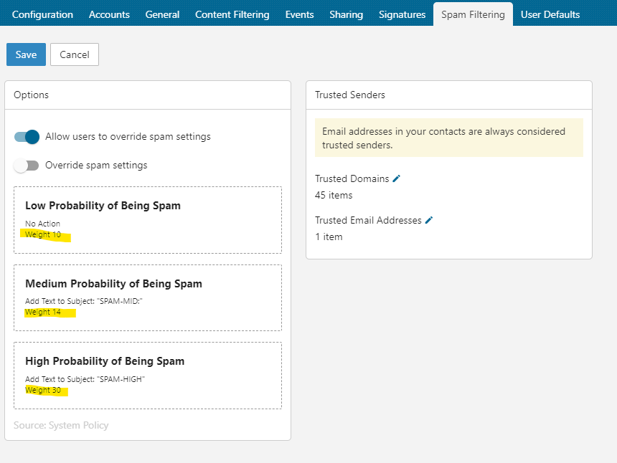
Task: Click the Trusted Domains label
Action: coord(352,178)
